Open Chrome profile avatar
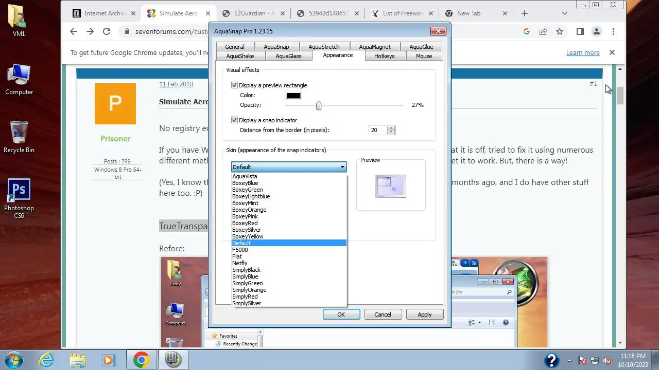Image resolution: width=659 pixels, height=370 pixels. click(597, 31)
